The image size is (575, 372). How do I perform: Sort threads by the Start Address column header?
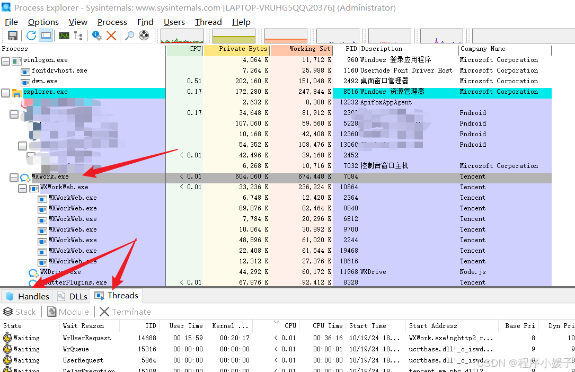[x=452, y=326]
